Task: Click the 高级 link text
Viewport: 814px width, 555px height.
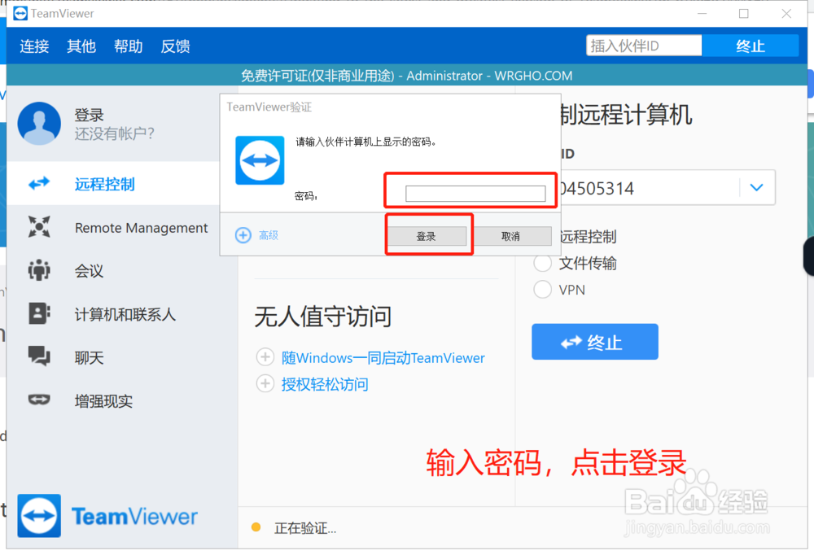Action: [x=269, y=236]
